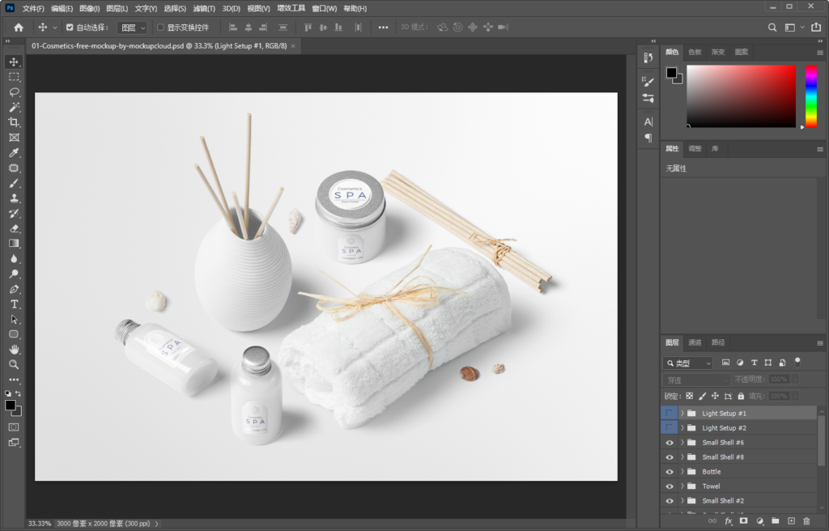Viewport: 829px width, 531px height.
Task: Show the Light Setup #1 group
Action: (670, 413)
